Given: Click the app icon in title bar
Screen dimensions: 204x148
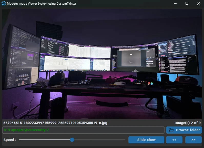Looking at the screenshot, I should 4,3.
